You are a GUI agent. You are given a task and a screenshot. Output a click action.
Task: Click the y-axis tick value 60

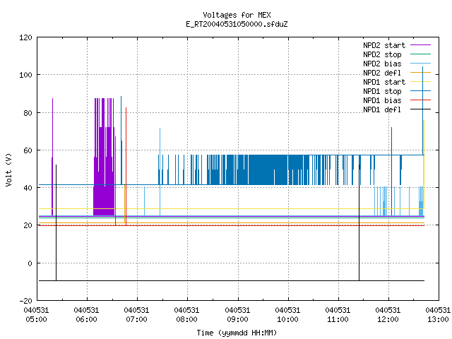(28, 150)
